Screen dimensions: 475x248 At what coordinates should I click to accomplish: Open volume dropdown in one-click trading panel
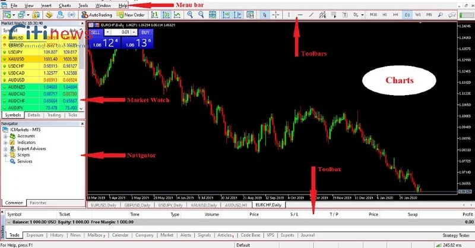107,32
